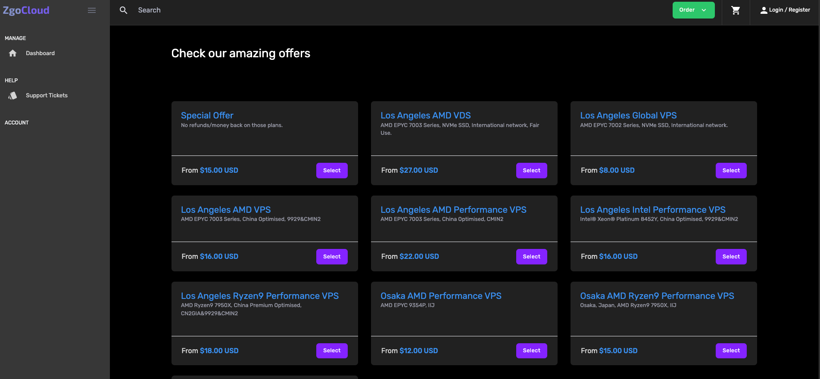Click the $27.00 USD price
Screen dimensions: 820x379
click(x=418, y=171)
